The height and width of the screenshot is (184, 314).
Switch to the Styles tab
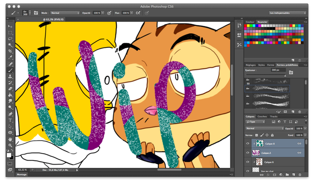click(261, 65)
